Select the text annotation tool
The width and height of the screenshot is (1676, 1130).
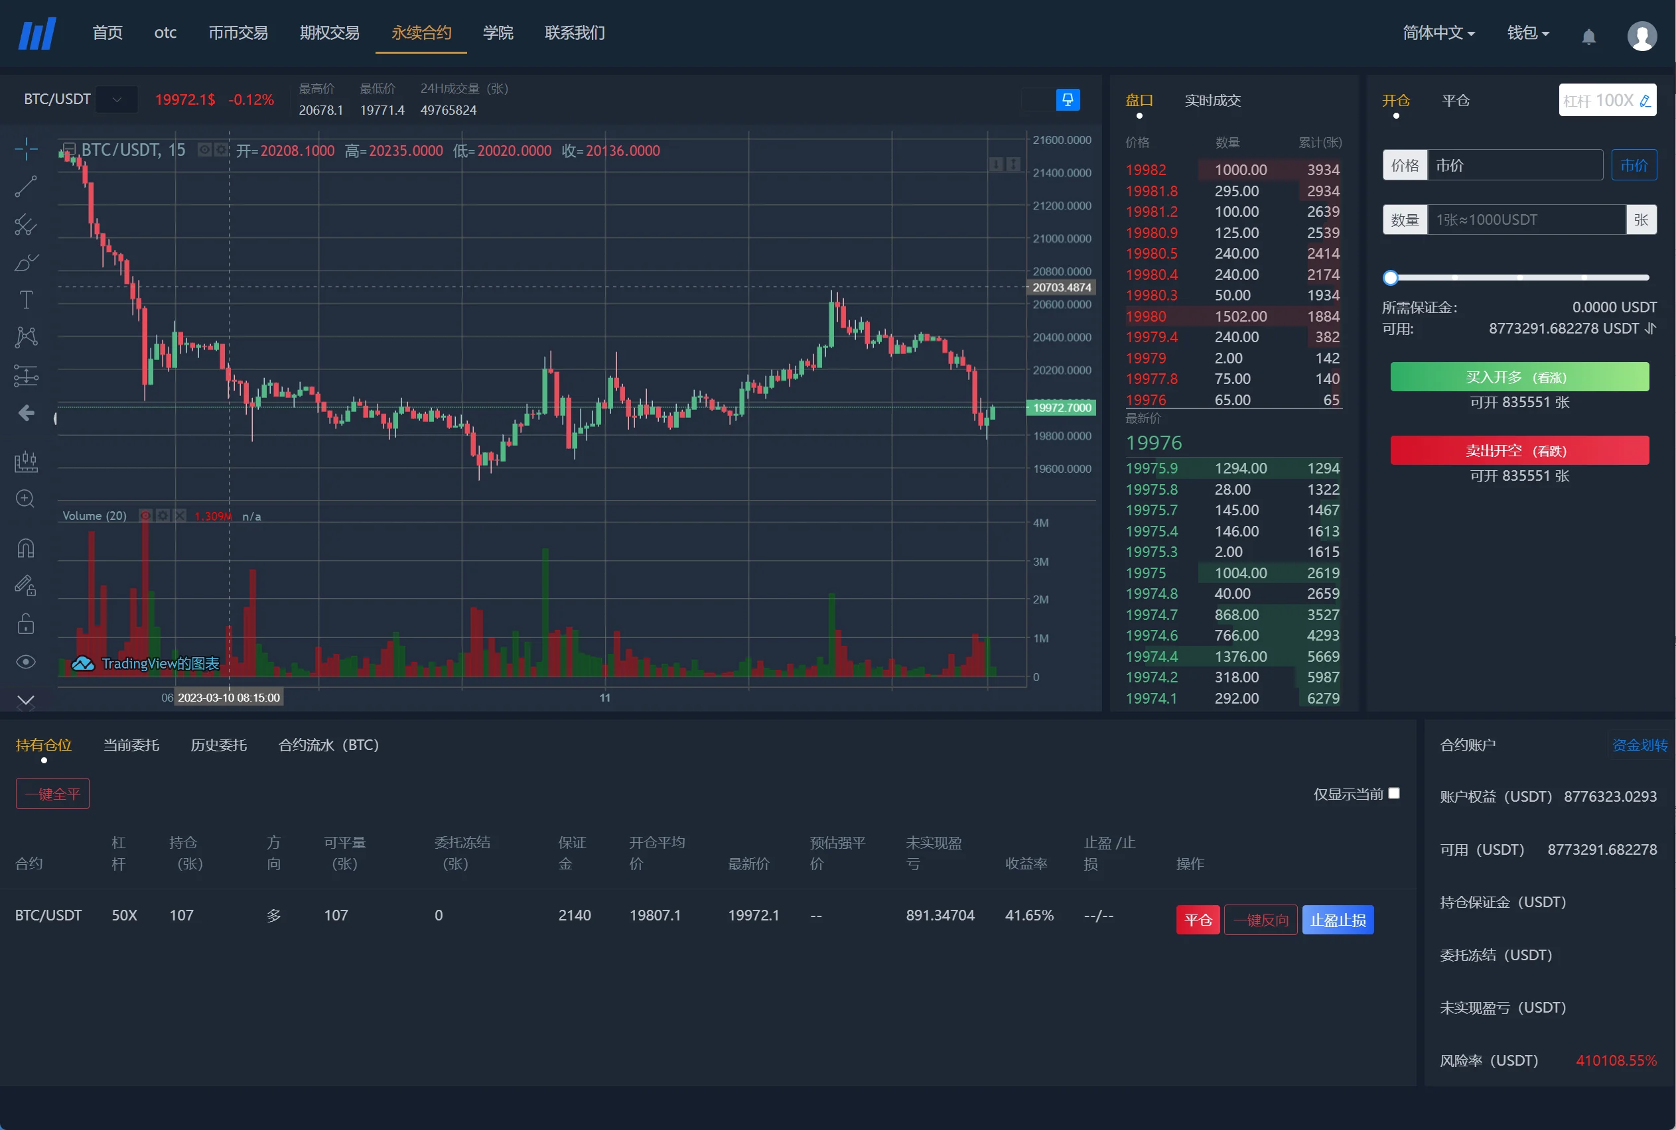[26, 300]
